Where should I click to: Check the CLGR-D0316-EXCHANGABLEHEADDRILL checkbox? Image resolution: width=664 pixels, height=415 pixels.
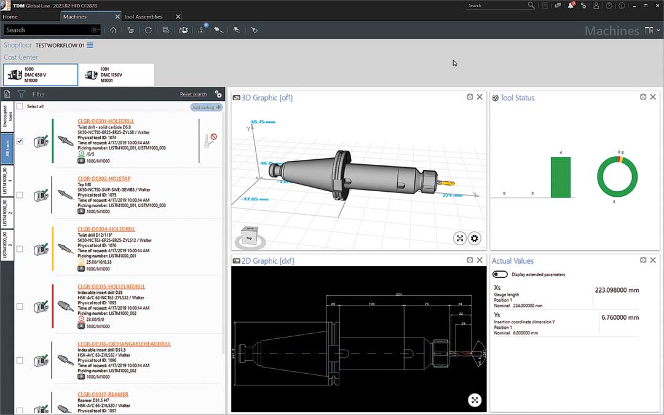(x=20, y=360)
